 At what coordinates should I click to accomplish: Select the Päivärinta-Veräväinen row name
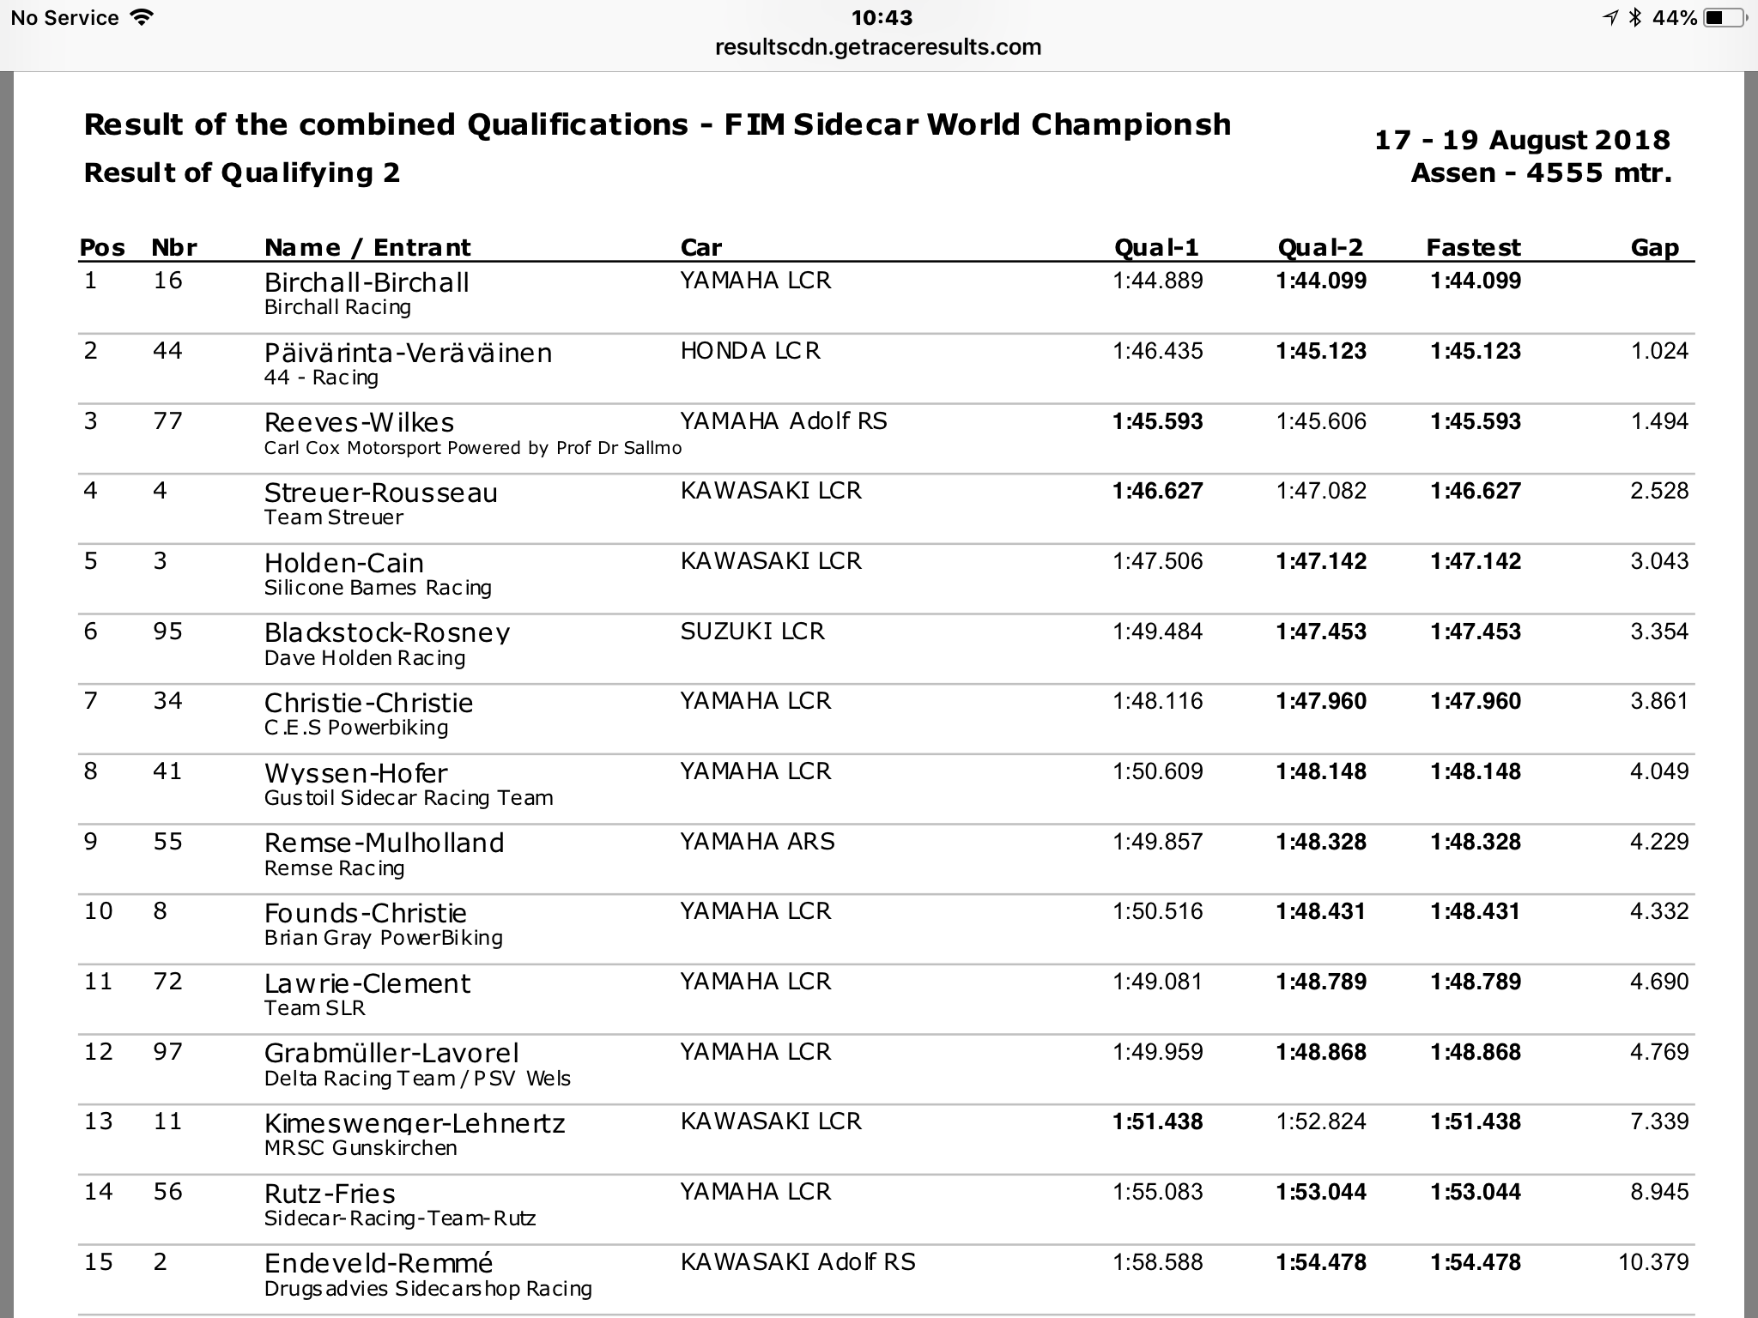coord(408,353)
